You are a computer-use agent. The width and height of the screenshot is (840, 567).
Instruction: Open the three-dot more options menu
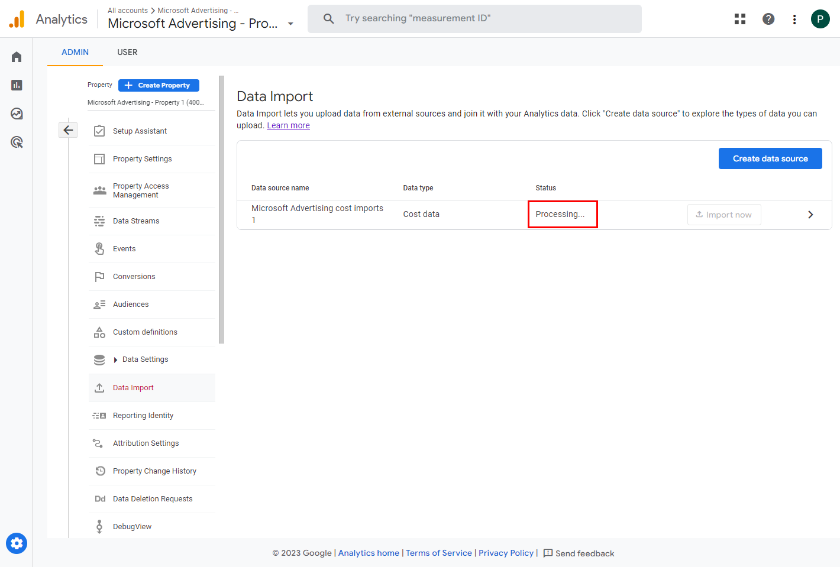click(794, 19)
